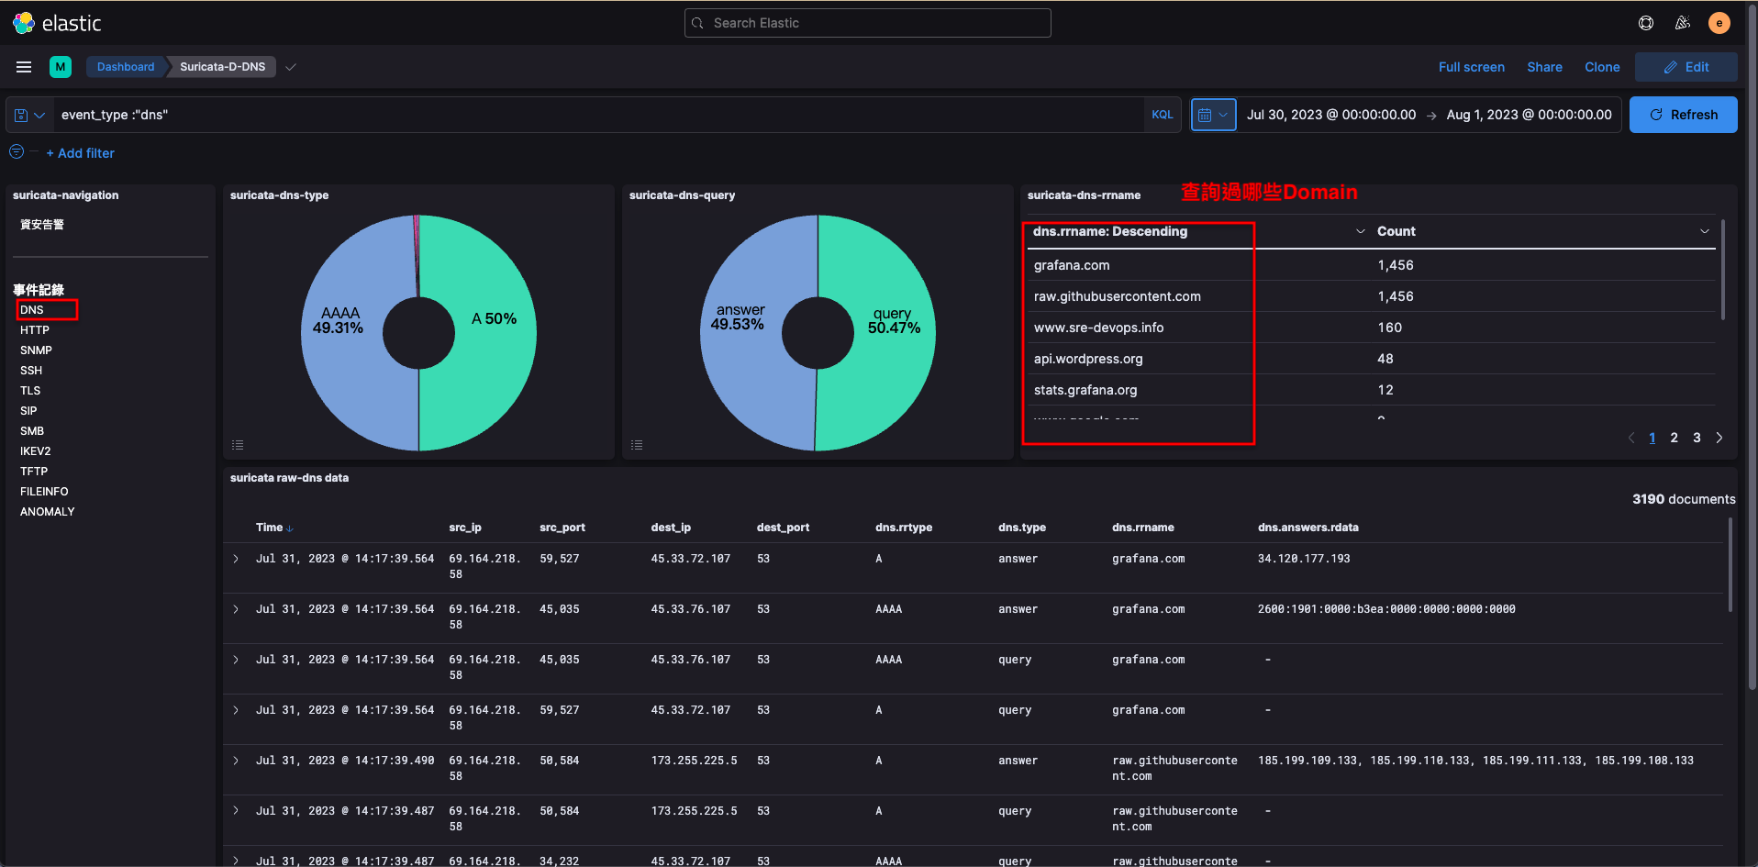Click www.sre-devops.info table cell

pos(1098,328)
